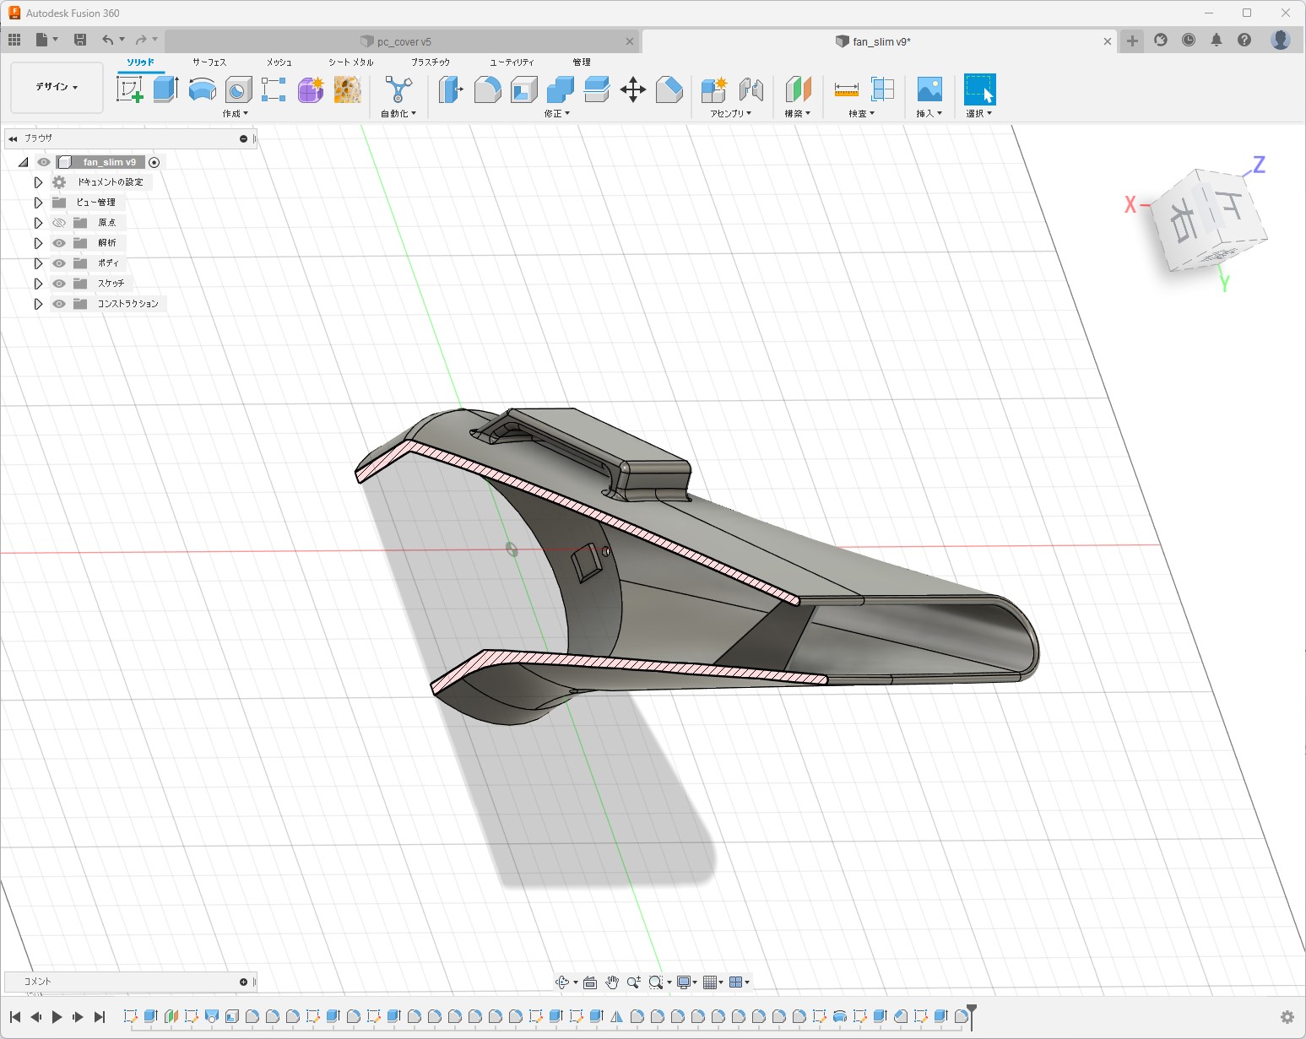The width and height of the screenshot is (1306, 1039).
Task: Toggle visibility of 解析 folder
Action: (x=59, y=243)
